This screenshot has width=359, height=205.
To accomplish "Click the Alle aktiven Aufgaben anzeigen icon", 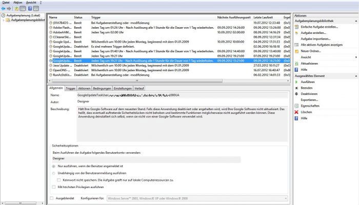I will (x=296, y=45).
